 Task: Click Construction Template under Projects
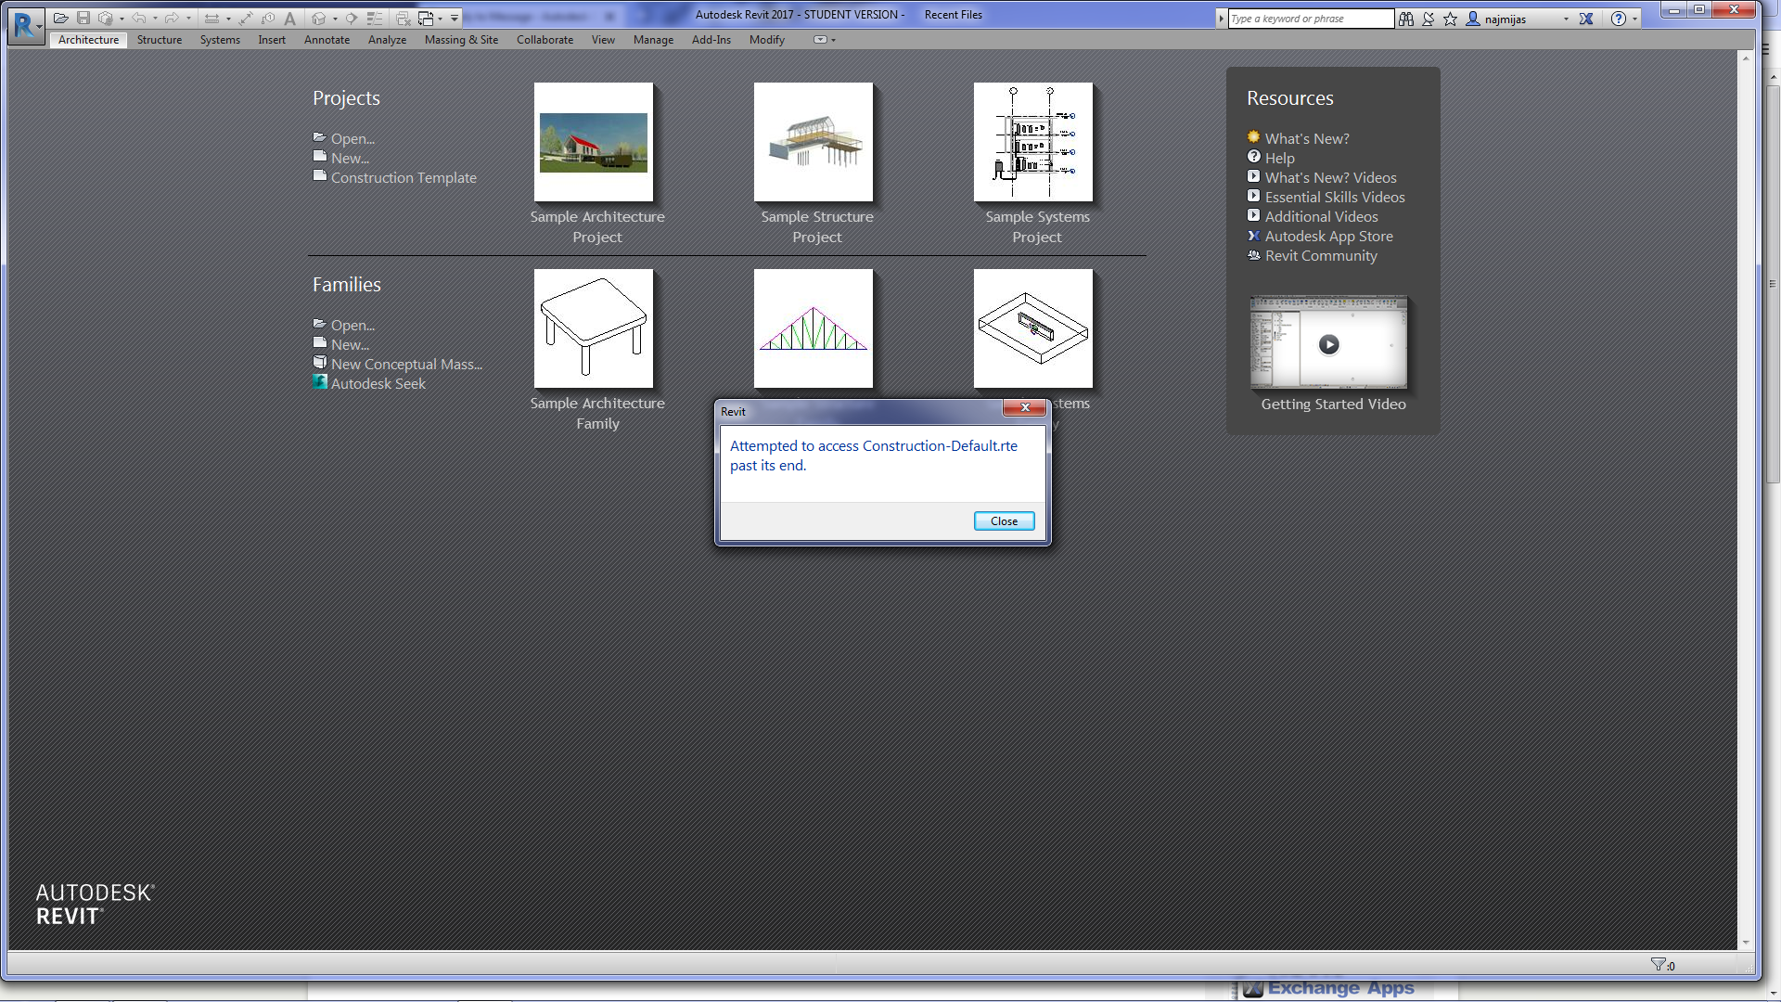point(404,177)
